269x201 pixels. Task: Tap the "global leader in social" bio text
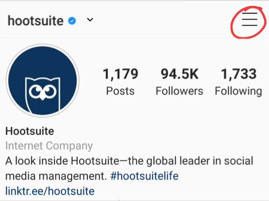point(200,161)
